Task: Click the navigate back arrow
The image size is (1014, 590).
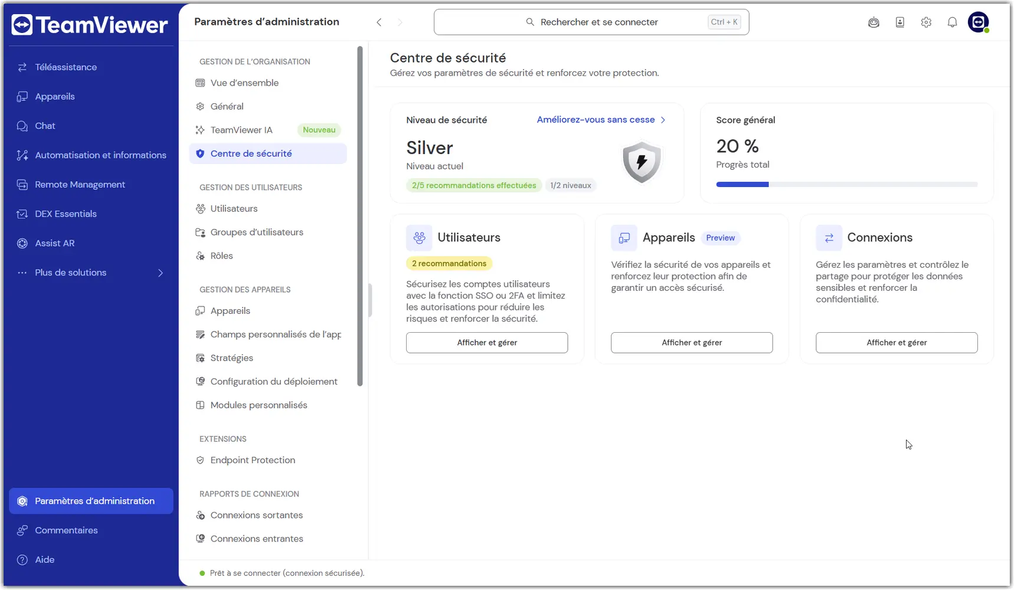Action: click(379, 22)
